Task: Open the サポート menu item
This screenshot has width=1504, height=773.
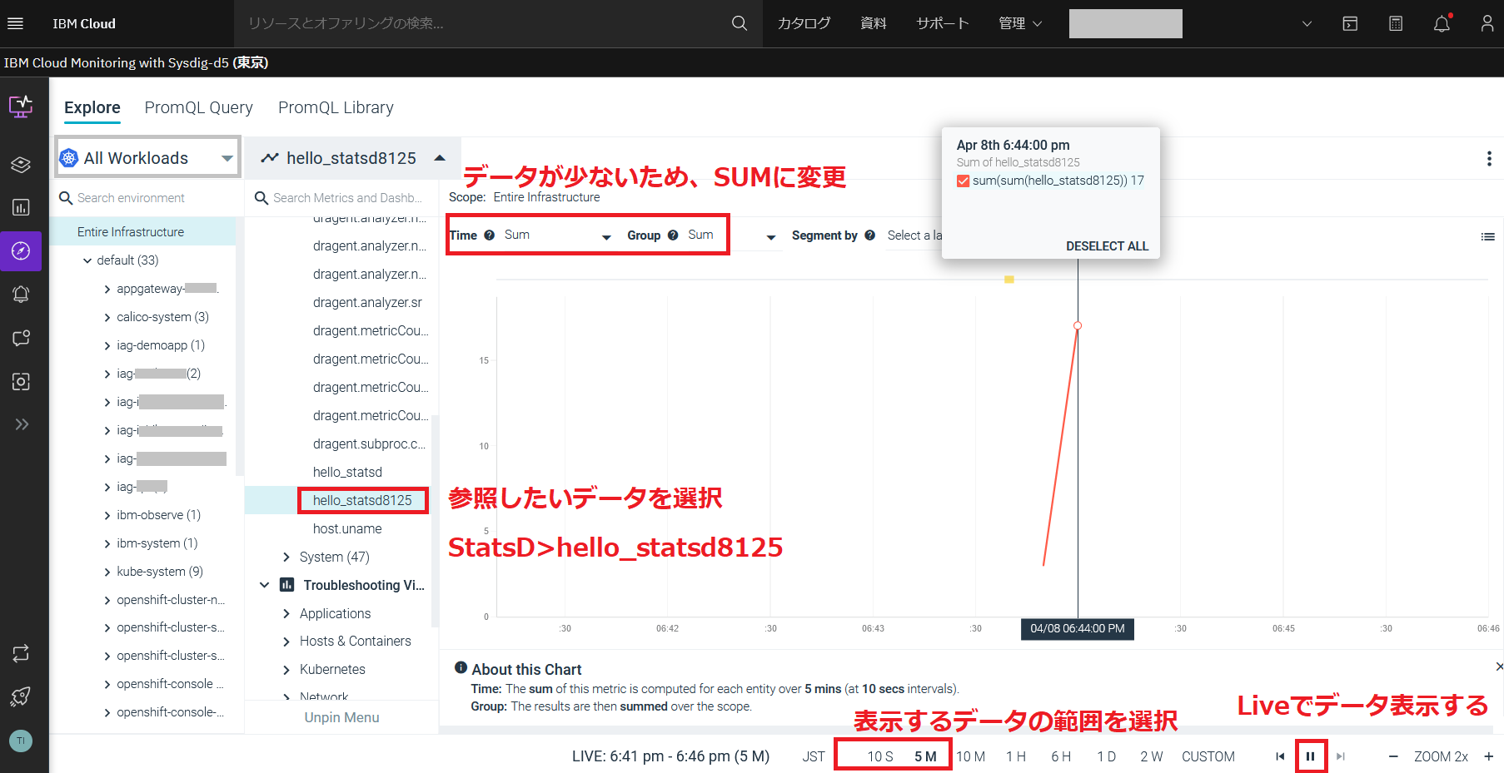Action: pyautogui.click(x=942, y=23)
